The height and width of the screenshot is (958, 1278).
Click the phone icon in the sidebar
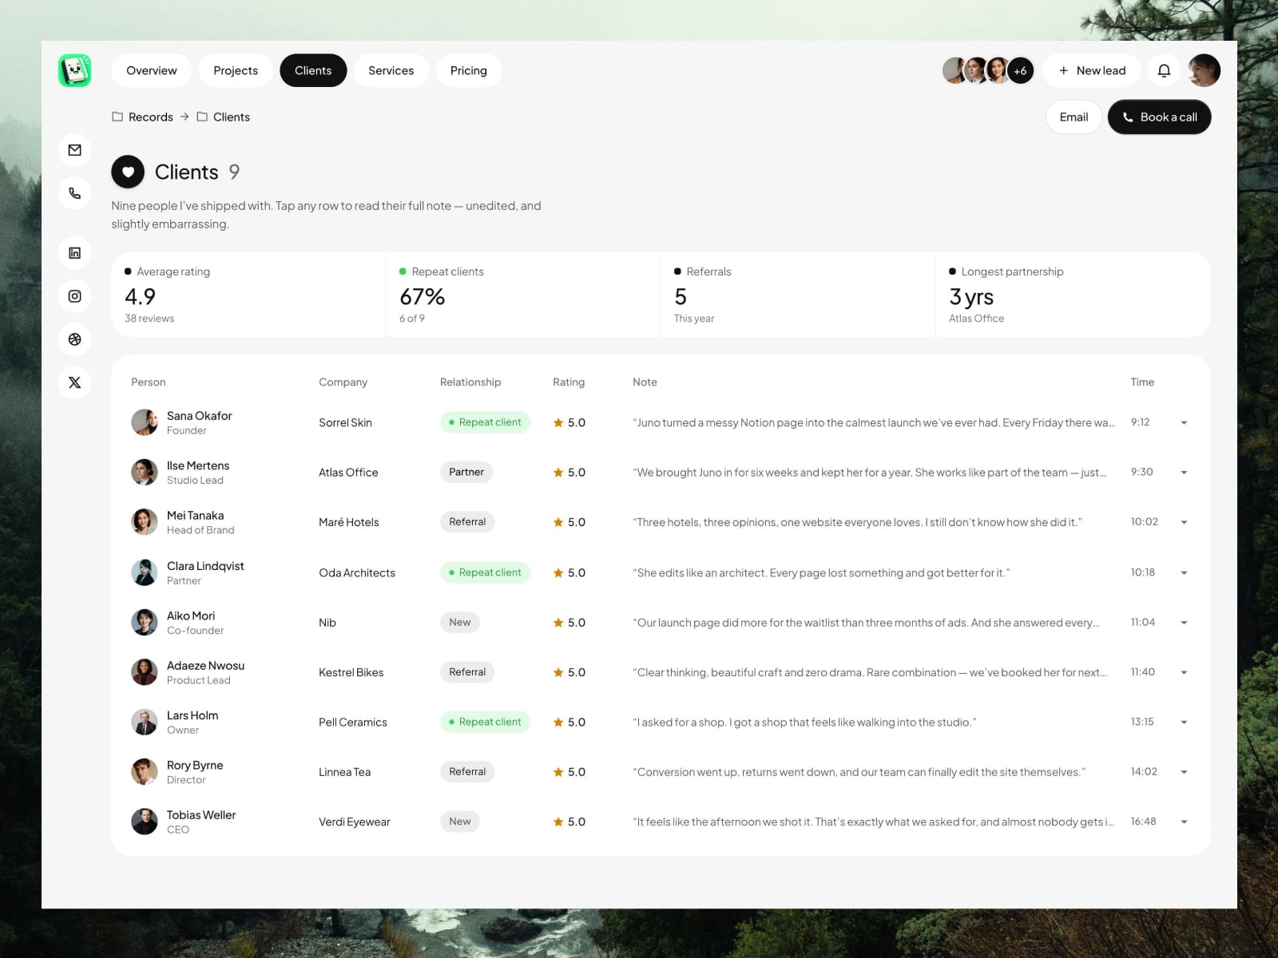tap(74, 193)
